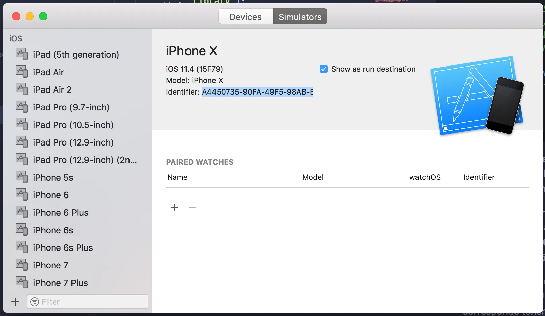
Task: Click the simulator icon beside iPhone 5s
Action: [22, 177]
